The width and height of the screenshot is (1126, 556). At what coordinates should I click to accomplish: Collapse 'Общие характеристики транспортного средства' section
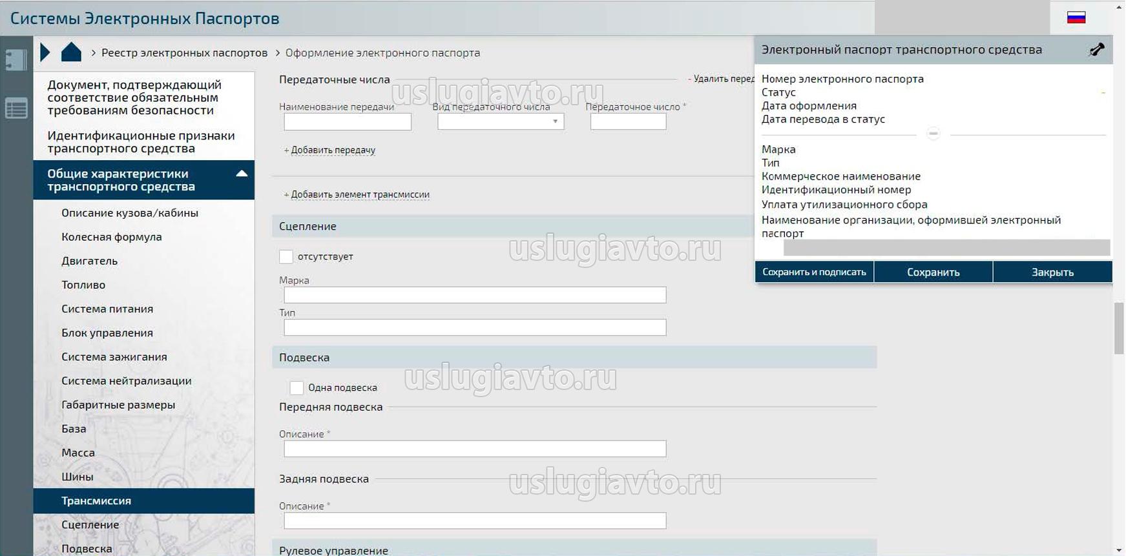[242, 174]
